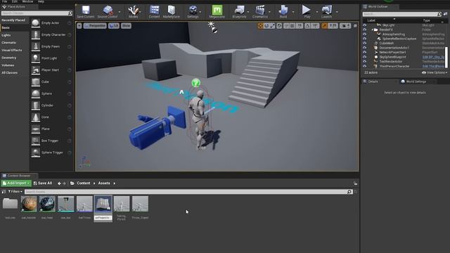Select the translate gizmo mode icon
This screenshot has height=253, width=450.
coord(260,26)
